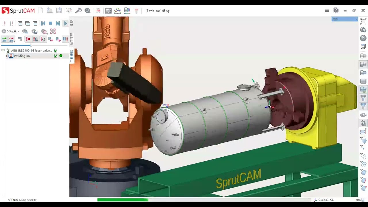Click the zoom-to-fit view icon
Viewport: 368px width, 207px height.
point(363,21)
